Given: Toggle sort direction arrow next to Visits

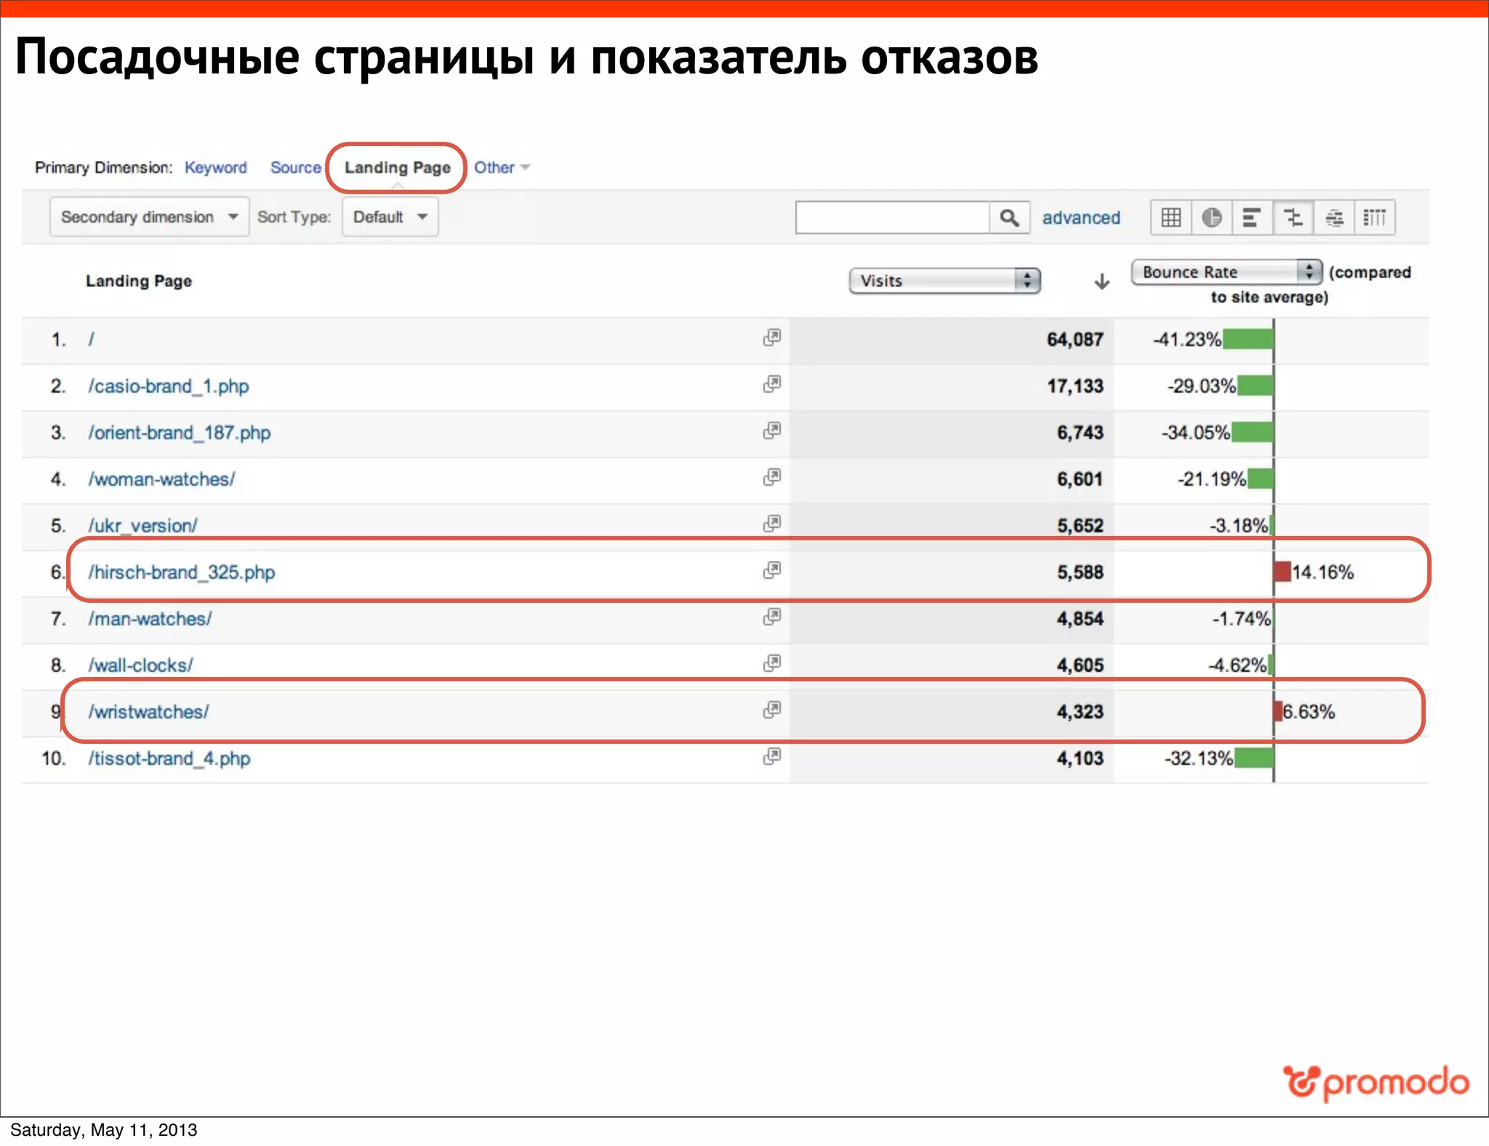Looking at the screenshot, I should coord(1101,281).
